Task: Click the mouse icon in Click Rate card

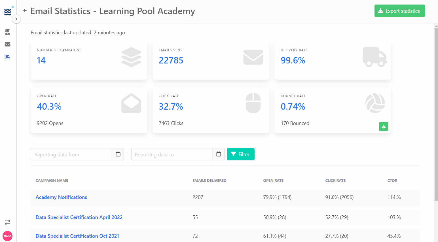Action: tap(253, 103)
